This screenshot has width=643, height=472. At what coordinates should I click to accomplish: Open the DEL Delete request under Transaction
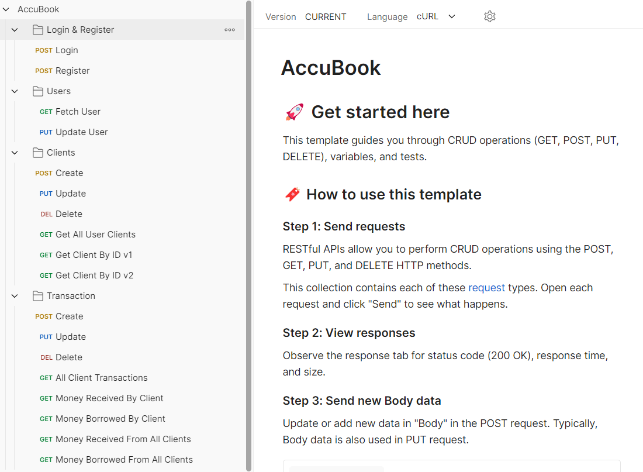pos(68,357)
